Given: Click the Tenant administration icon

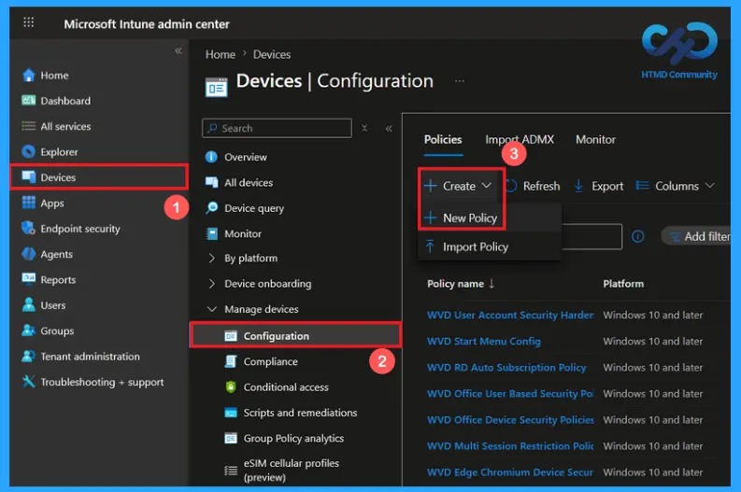Looking at the screenshot, I should [x=29, y=356].
